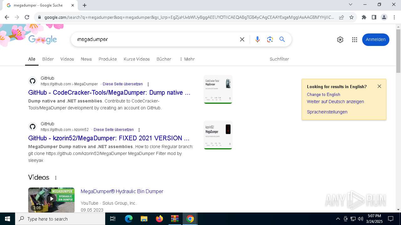Click Weiter auf Deutsch anzeigen
401x225 pixels.
click(336, 102)
